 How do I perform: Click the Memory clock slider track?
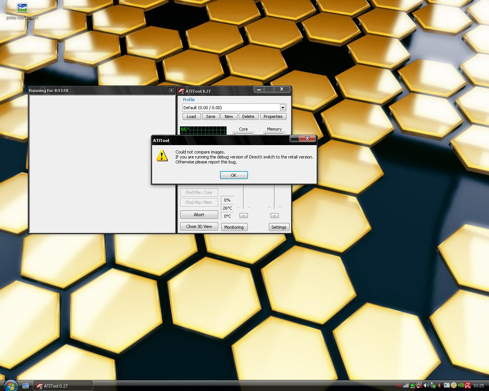click(274, 197)
